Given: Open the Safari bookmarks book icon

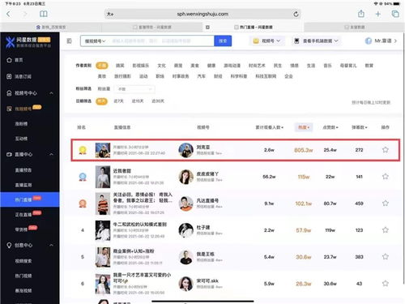Looking at the screenshot, I should 44,14.
